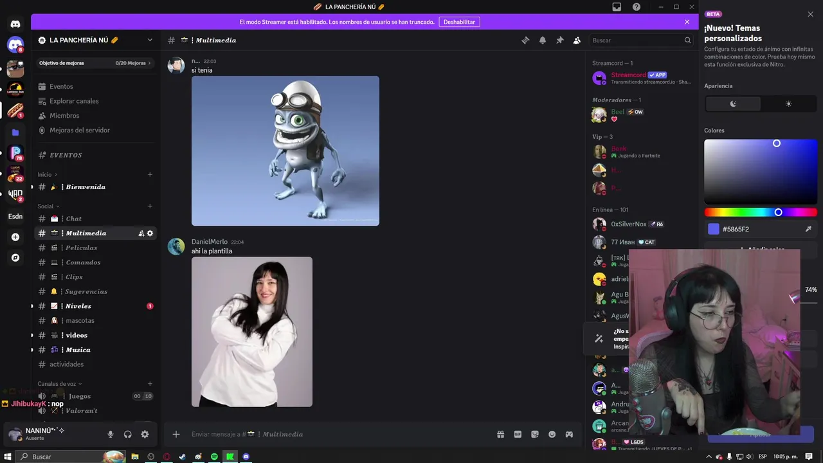Viewport: 823px width, 463px height.
Task: Open the GIF picker icon
Action: click(518, 434)
